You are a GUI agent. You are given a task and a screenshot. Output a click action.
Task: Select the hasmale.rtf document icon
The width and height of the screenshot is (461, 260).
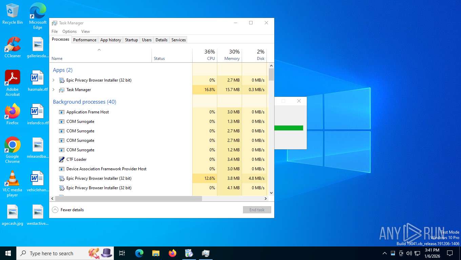[x=38, y=81]
